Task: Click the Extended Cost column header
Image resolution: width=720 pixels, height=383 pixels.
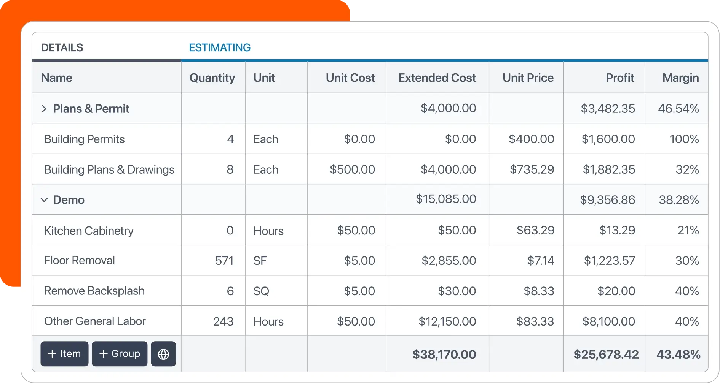Action: (437, 78)
